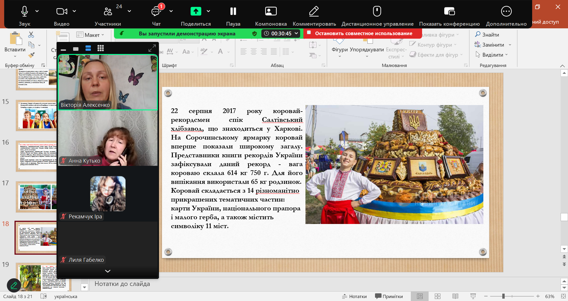The width and height of the screenshot is (568, 301).
Task: Open the Упорядкувати arrange menu
Action: [x=367, y=50]
